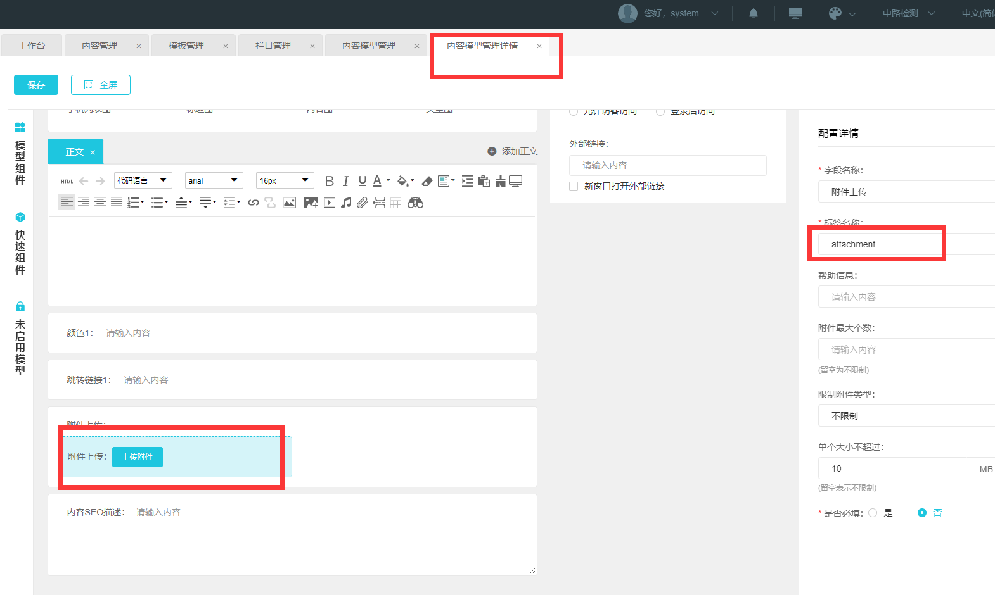Insert a hyperlink with the link icon
995x595 pixels.
point(254,203)
